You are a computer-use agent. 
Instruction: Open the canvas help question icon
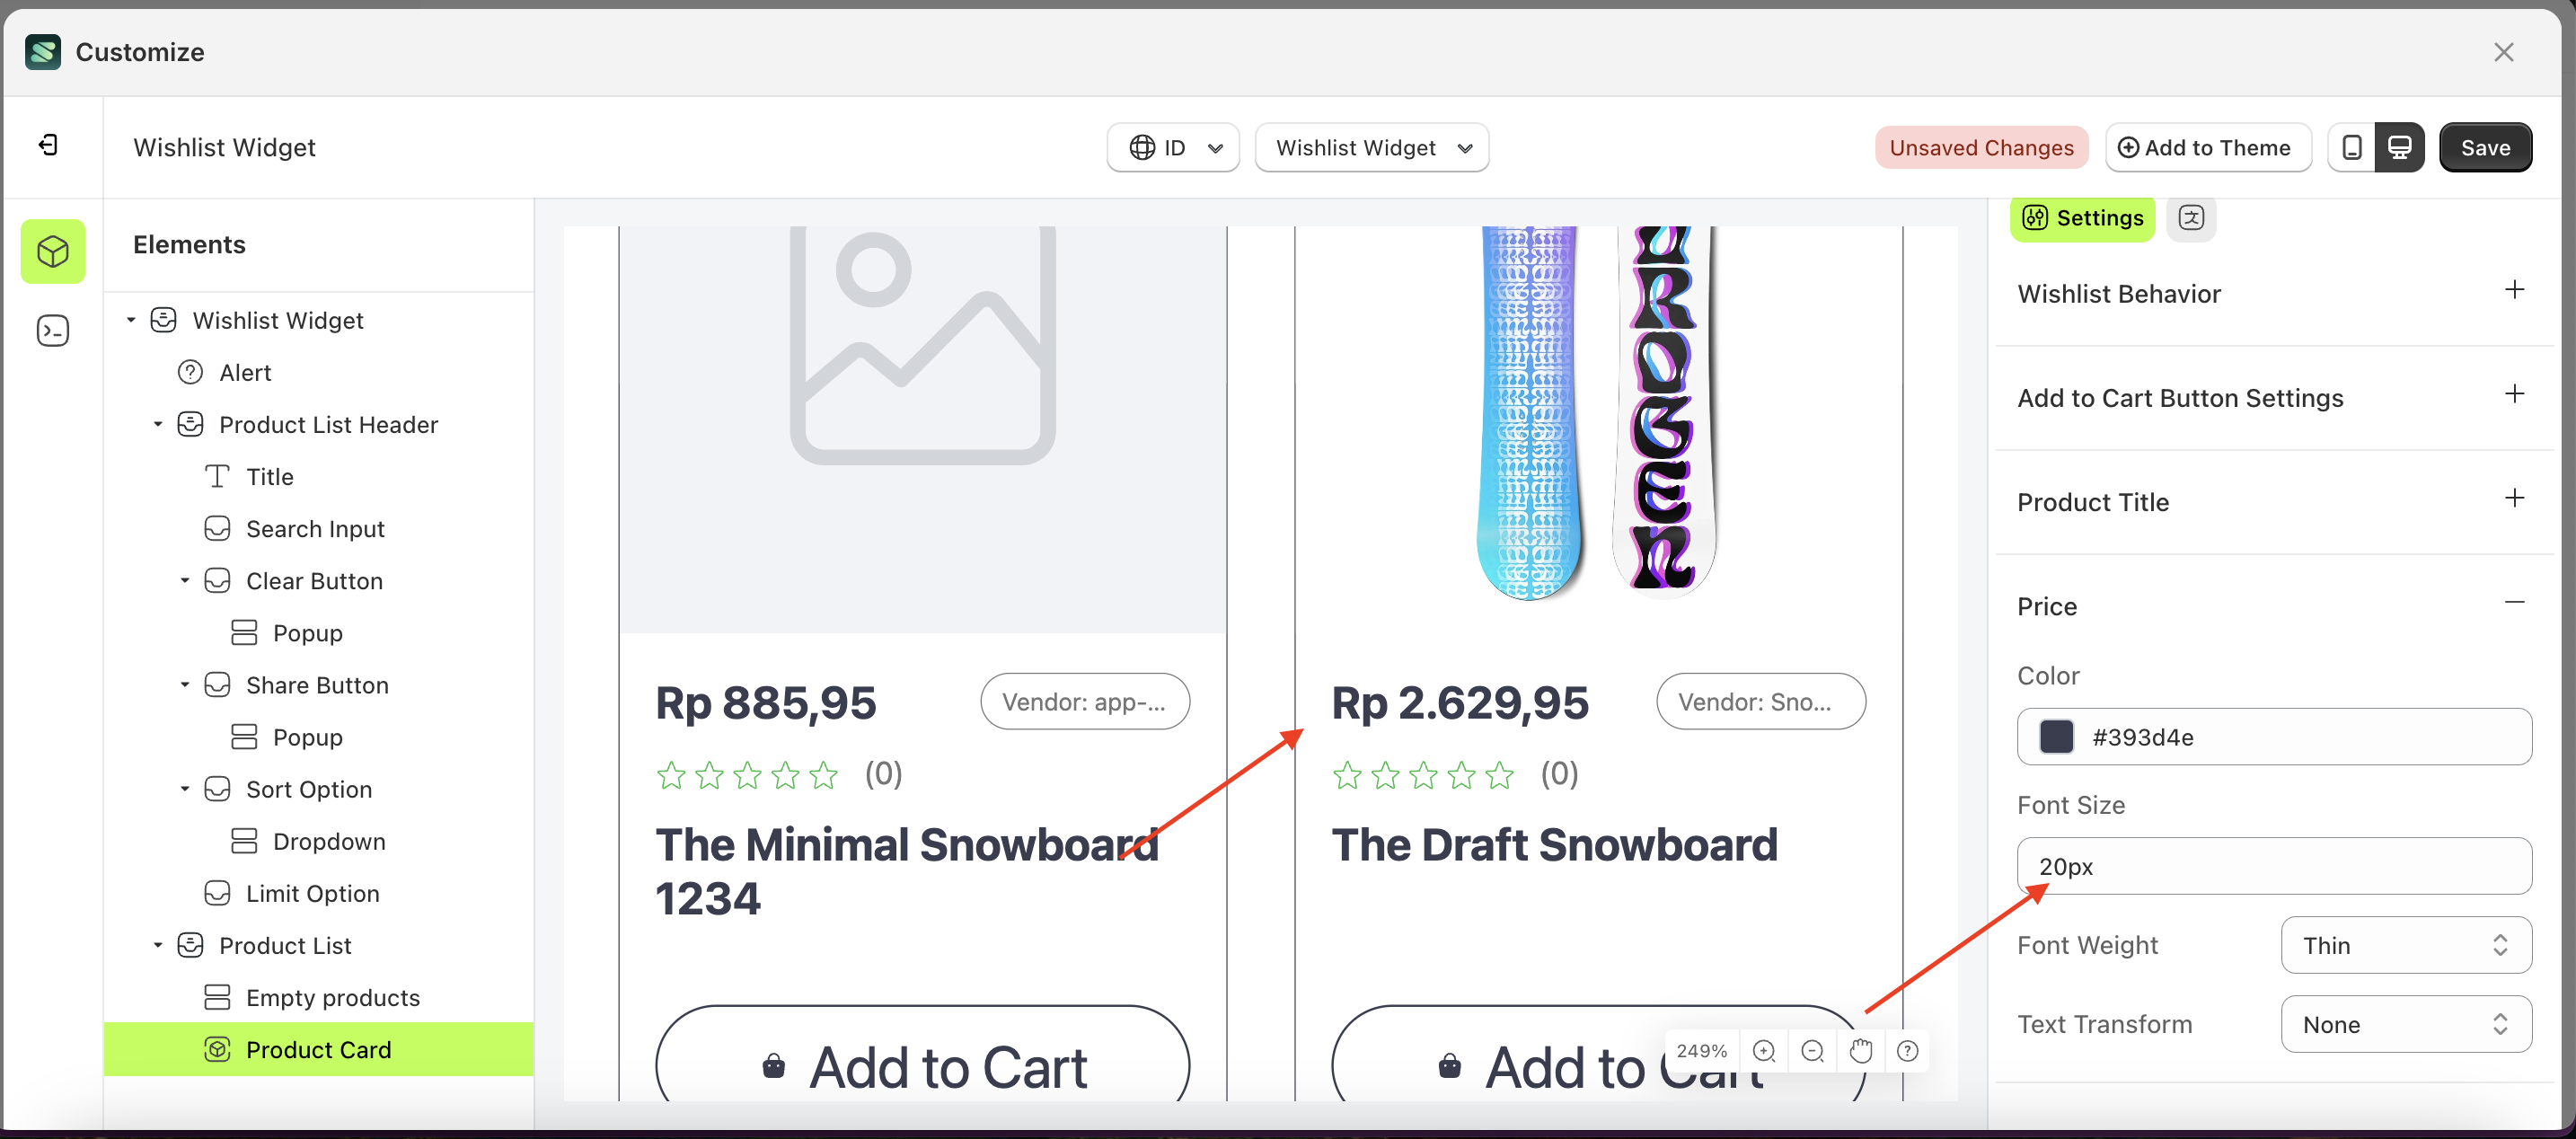[1908, 1051]
